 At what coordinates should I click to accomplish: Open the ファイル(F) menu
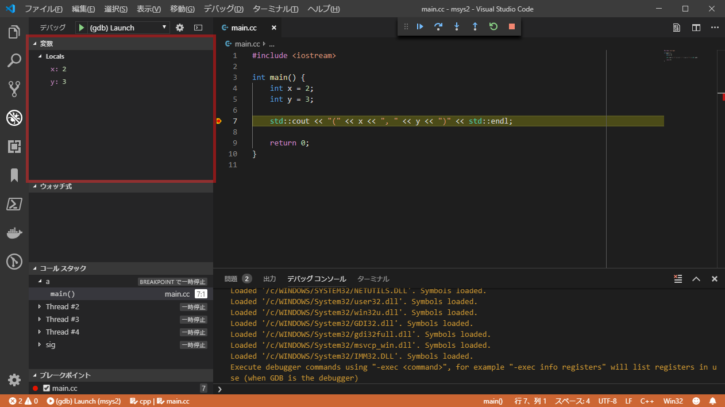tap(44, 9)
